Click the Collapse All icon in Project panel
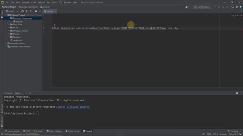This screenshot has height=136, width=243. [31, 11]
